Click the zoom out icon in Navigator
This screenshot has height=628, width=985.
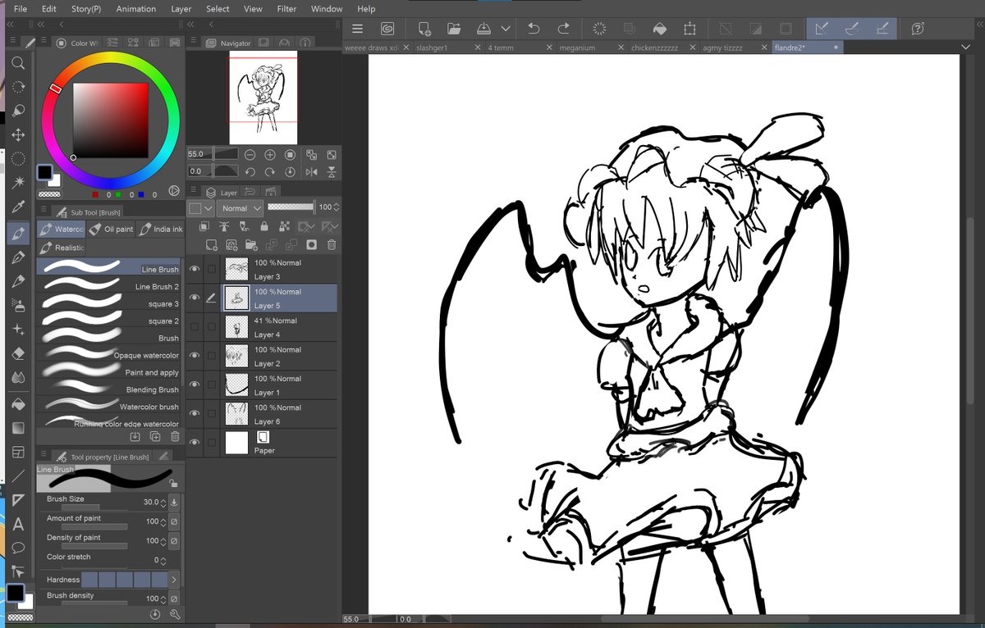(x=250, y=154)
